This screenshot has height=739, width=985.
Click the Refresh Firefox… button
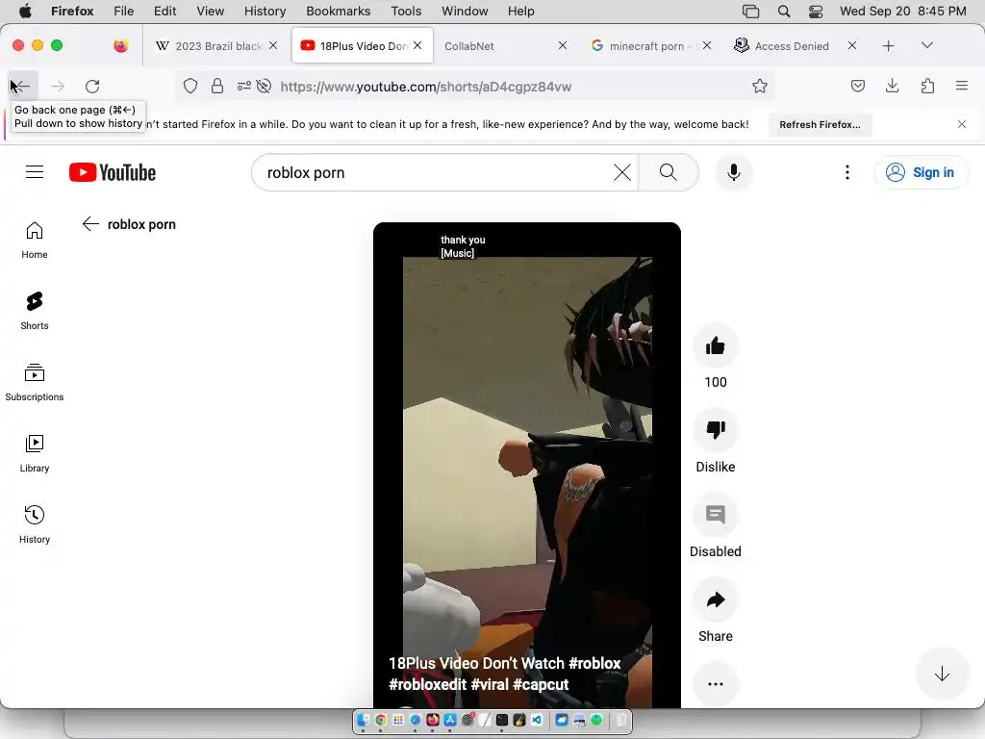click(820, 124)
